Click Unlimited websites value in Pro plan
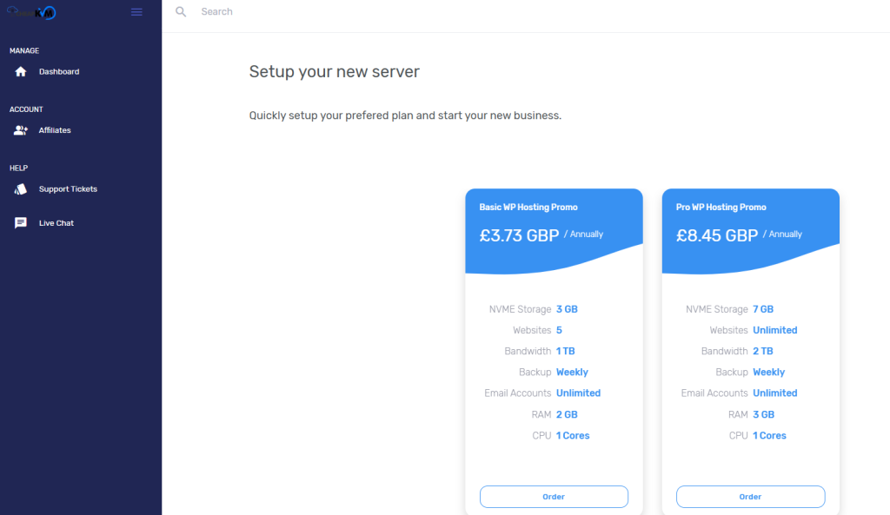This screenshot has height=515, width=890. coord(774,330)
